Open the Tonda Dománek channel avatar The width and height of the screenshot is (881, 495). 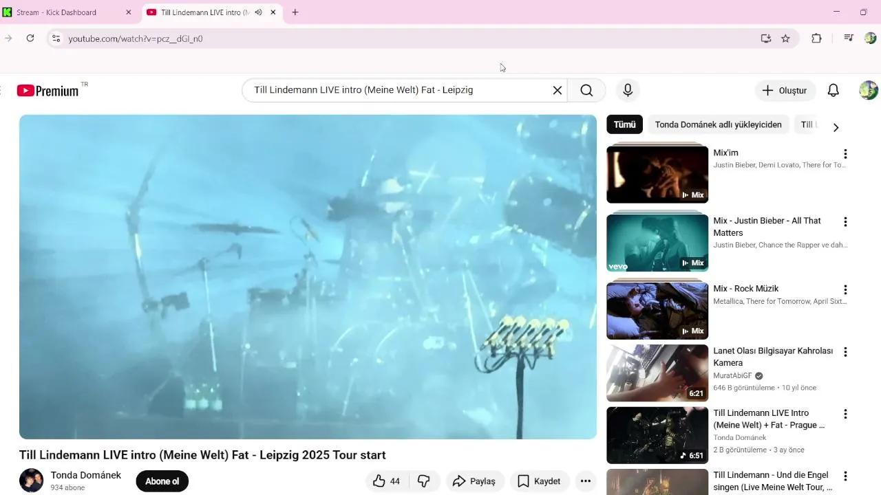(x=31, y=481)
